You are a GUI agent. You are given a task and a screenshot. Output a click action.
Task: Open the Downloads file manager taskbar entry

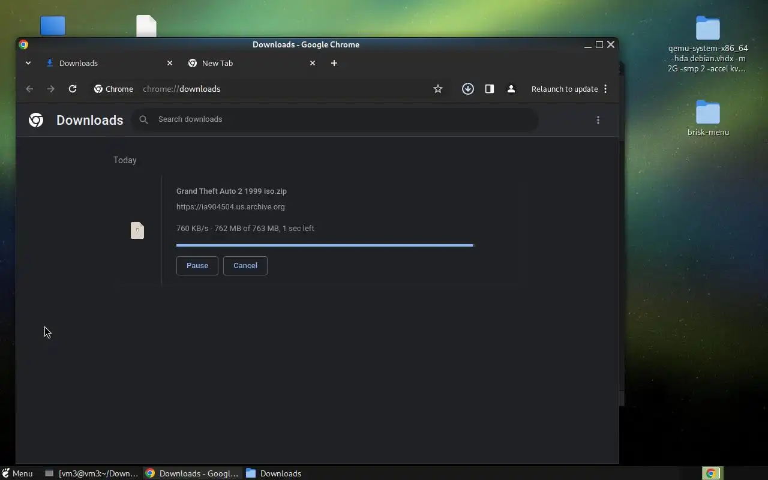point(274,473)
